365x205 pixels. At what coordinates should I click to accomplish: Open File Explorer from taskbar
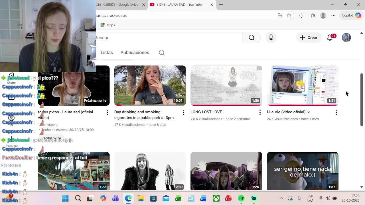point(141,198)
